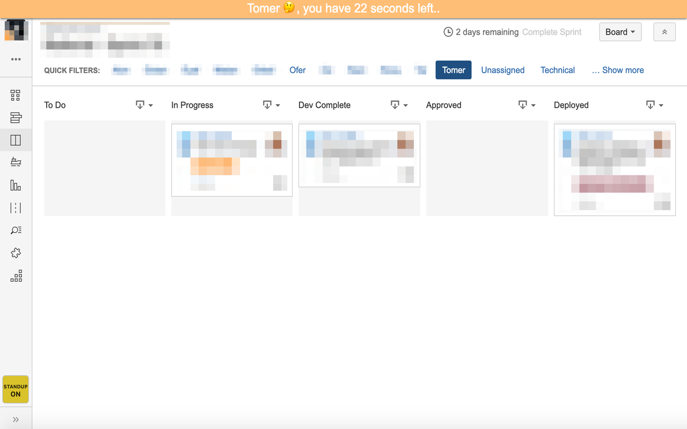
Task: Click the standup timer banner for Tomer
Action: [x=343, y=9]
